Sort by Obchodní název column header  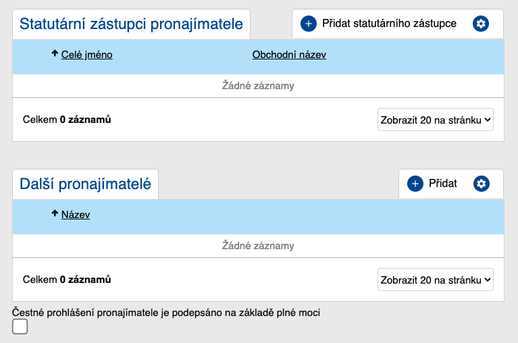pyautogui.click(x=289, y=55)
